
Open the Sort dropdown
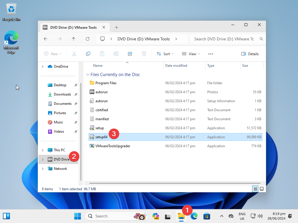[165, 54]
